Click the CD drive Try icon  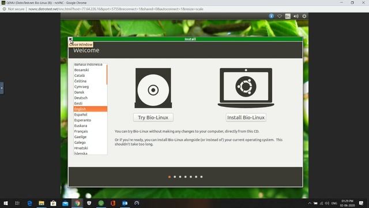(x=153, y=88)
